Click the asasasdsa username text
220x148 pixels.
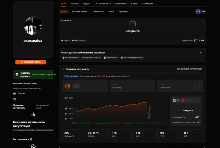coord(33,41)
